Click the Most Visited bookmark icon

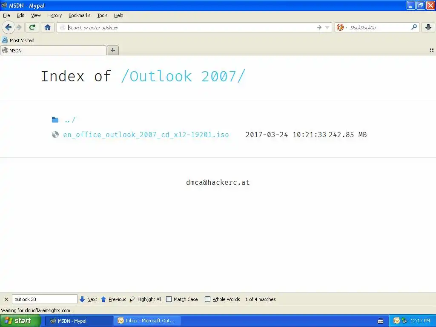pyautogui.click(x=4, y=40)
